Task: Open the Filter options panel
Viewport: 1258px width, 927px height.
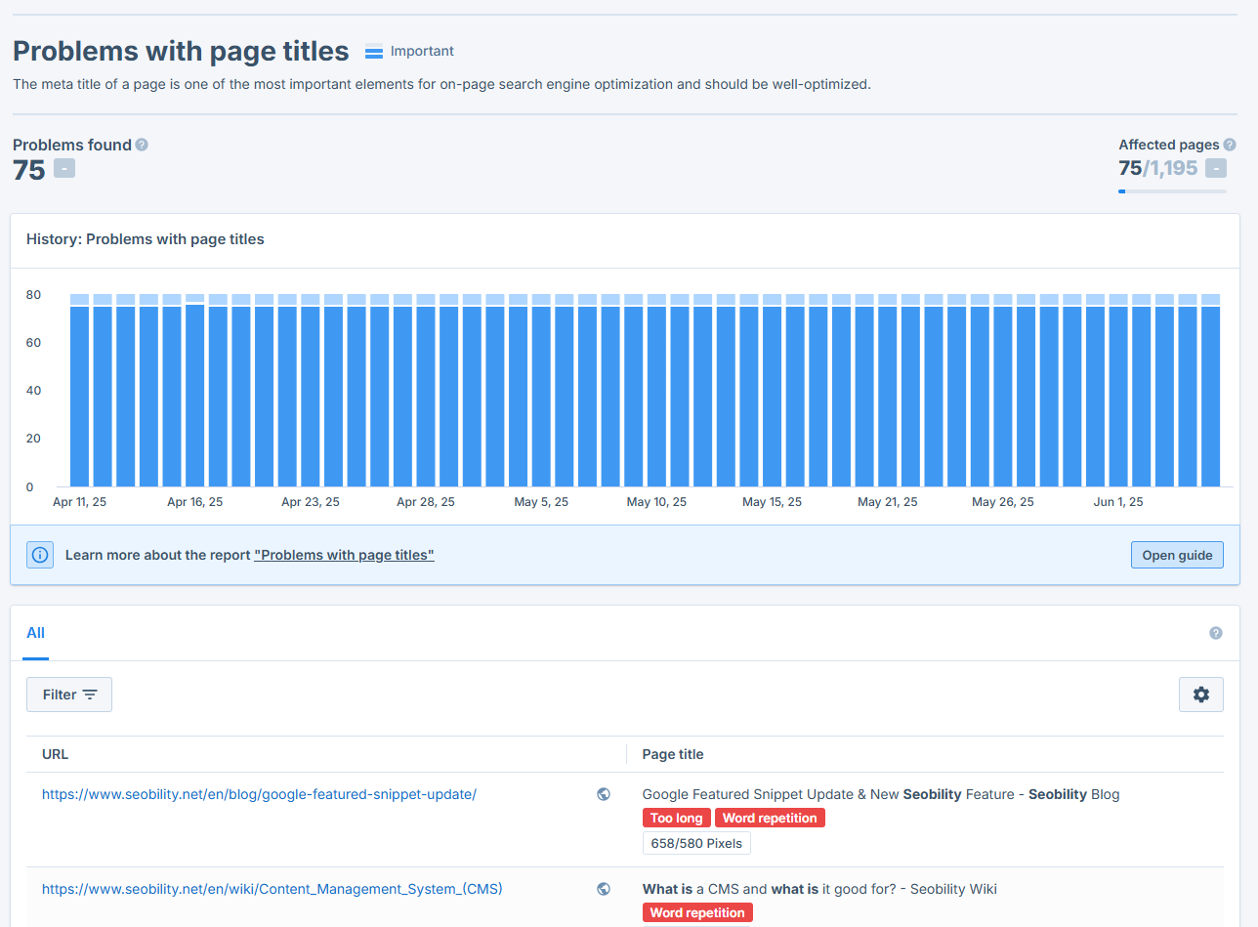Action: click(x=68, y=694)
